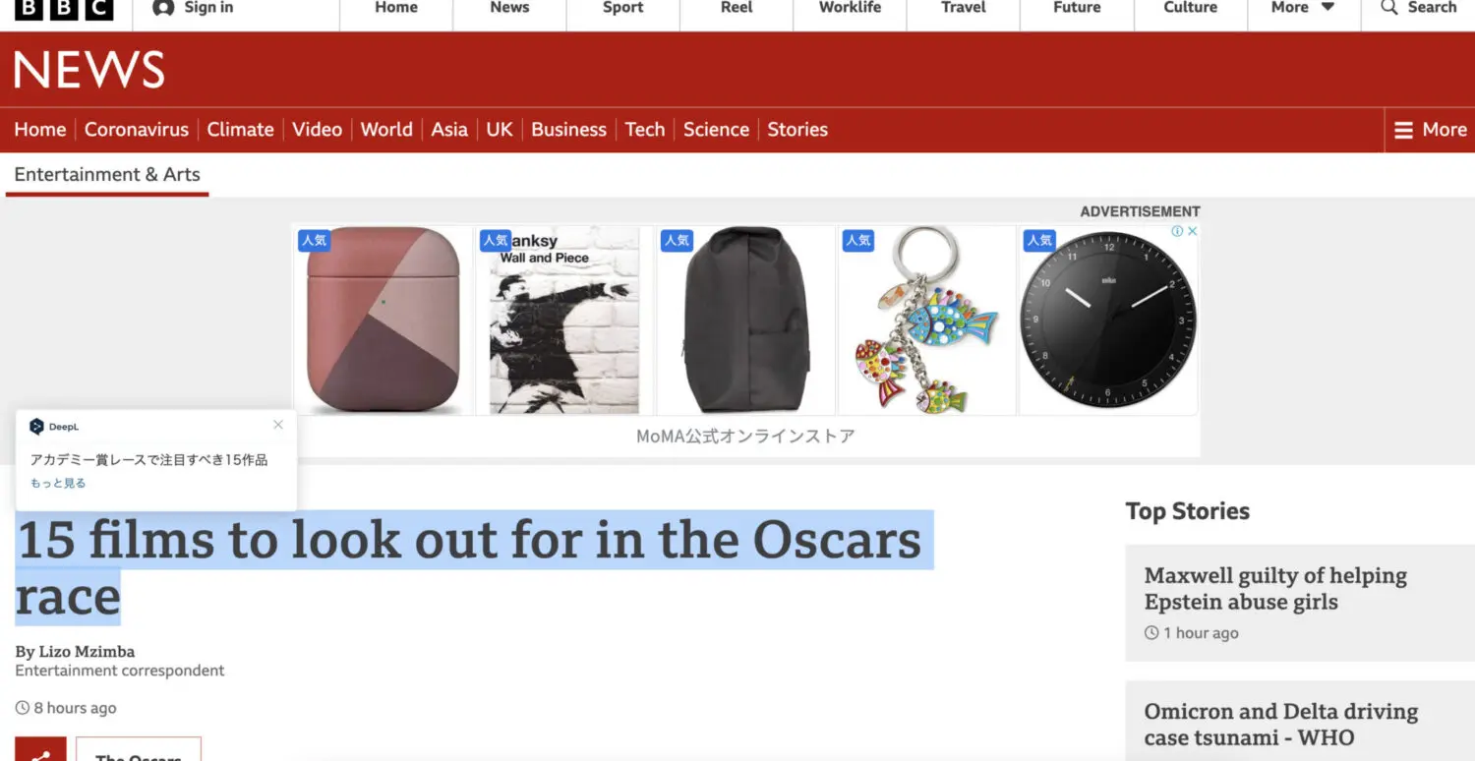Image resolution: width=1475 pixels, height=761 pixels.
Task: Click もっと見る in DeepL popup
Action: click(x=58, y=483)
